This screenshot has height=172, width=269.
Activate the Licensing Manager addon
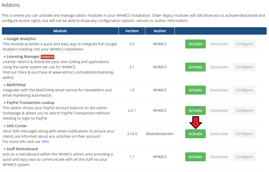[x=195, y=67]
